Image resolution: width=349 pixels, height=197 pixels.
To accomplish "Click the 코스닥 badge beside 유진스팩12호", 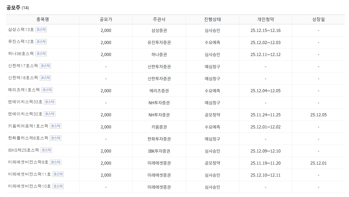I will pyautogui.click(x=41, y=41).
